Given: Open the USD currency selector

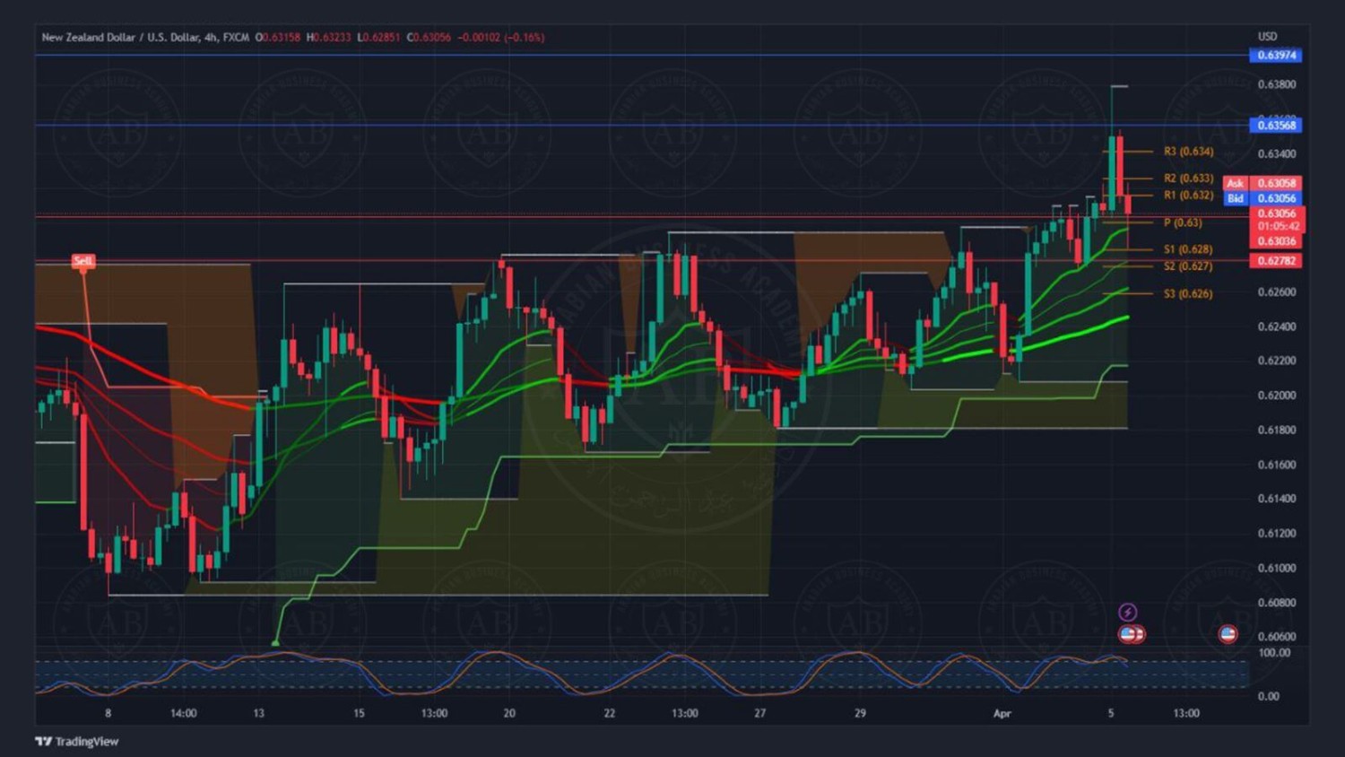Looking at the screenshot, I should pyautogui.click(x=1267, y=37).
